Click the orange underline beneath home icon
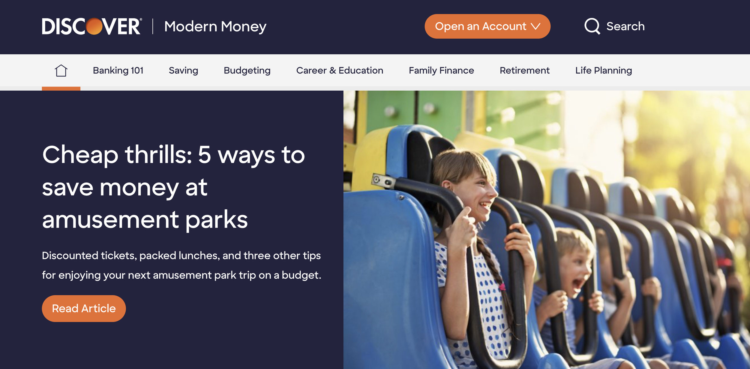 (x=61, y=89)
